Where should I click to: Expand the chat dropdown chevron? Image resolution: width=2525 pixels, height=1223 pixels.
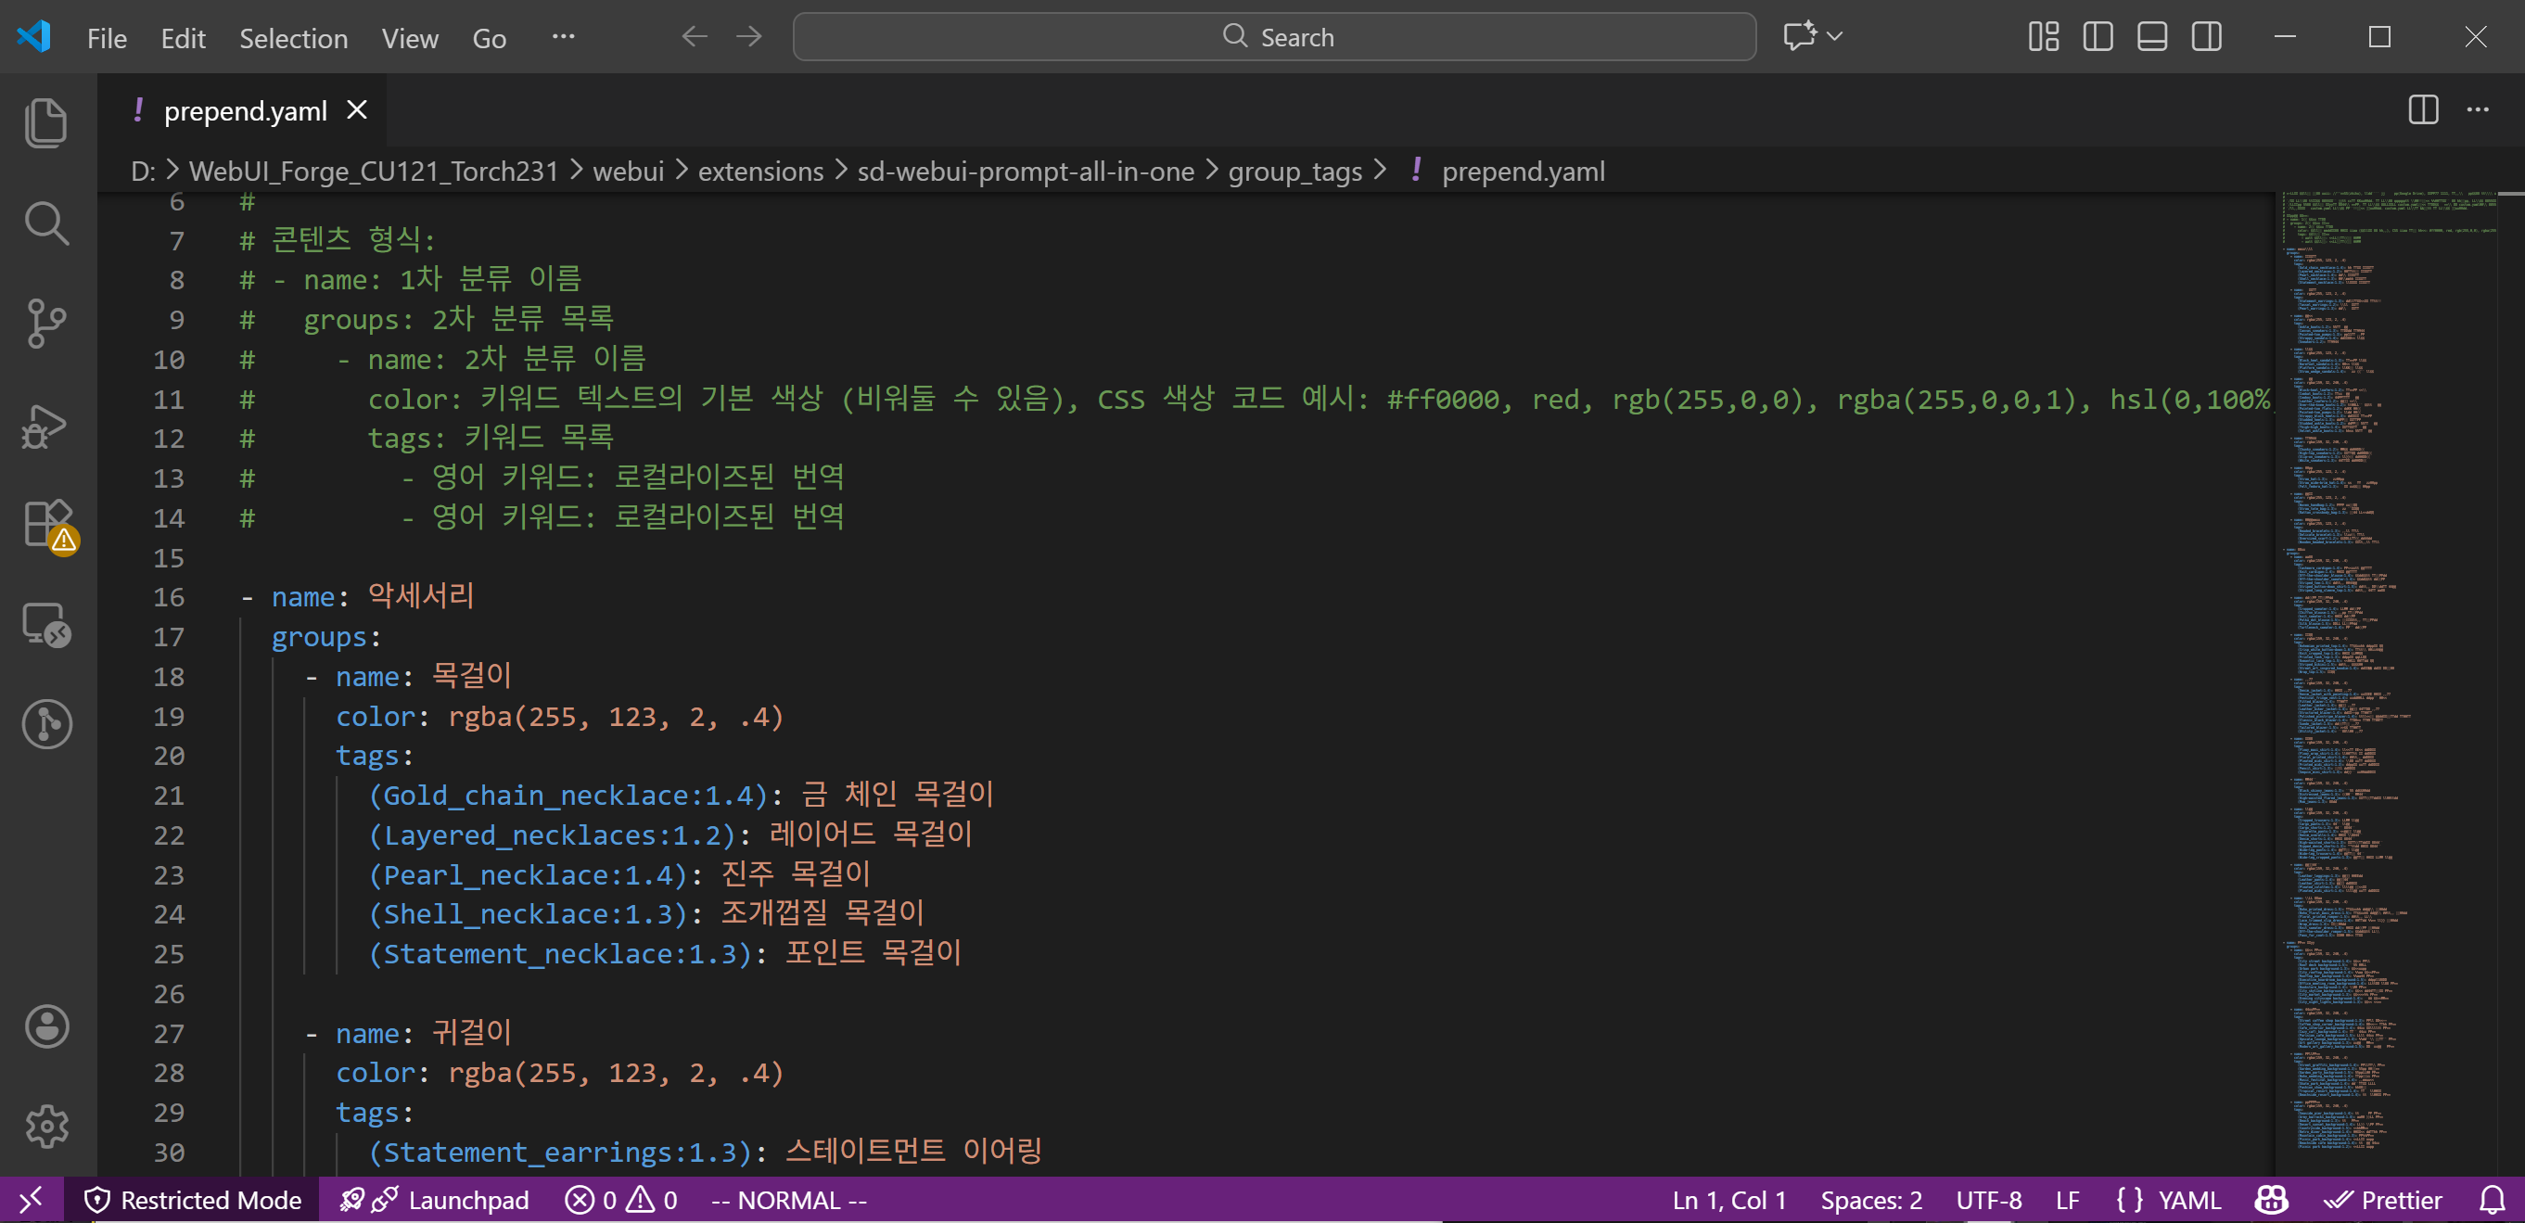tap(1835, 36)
